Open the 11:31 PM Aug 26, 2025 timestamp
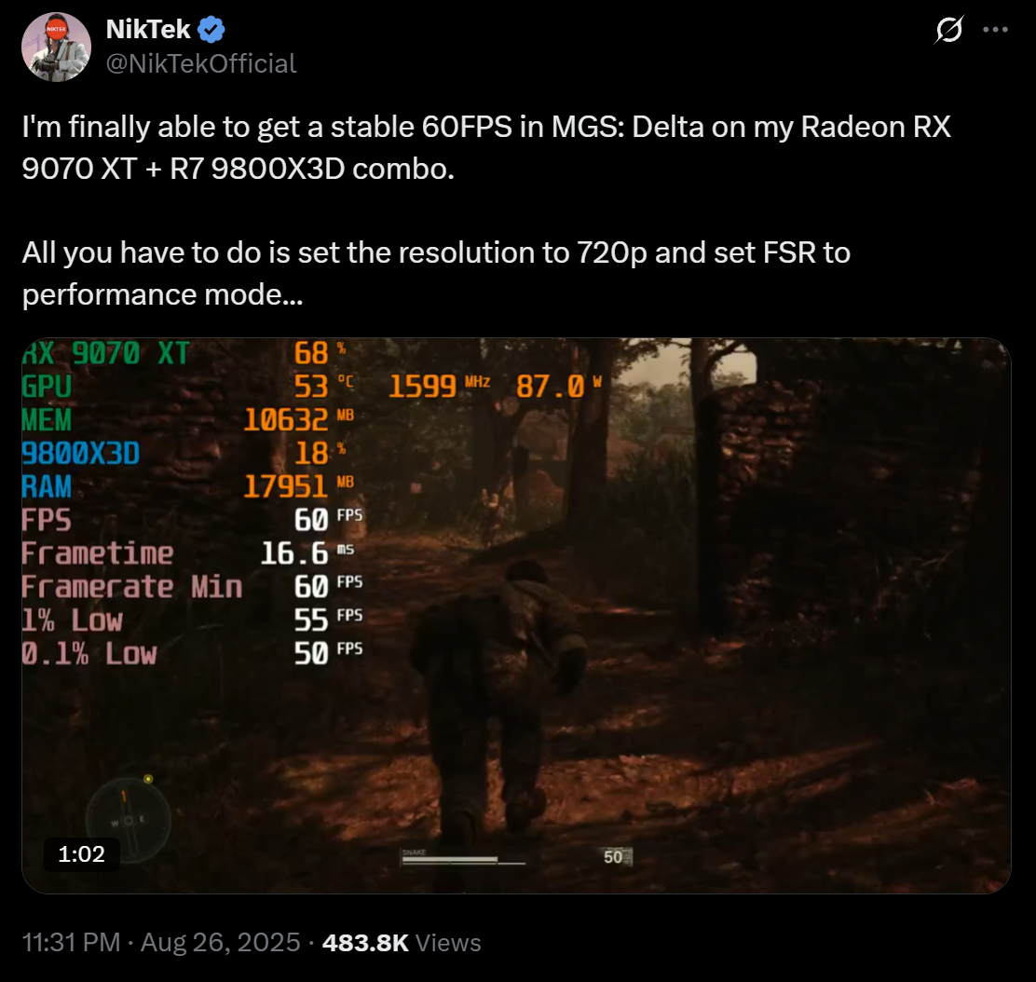The width and height of the screenshot is (1036, 982). pos(161,942)
